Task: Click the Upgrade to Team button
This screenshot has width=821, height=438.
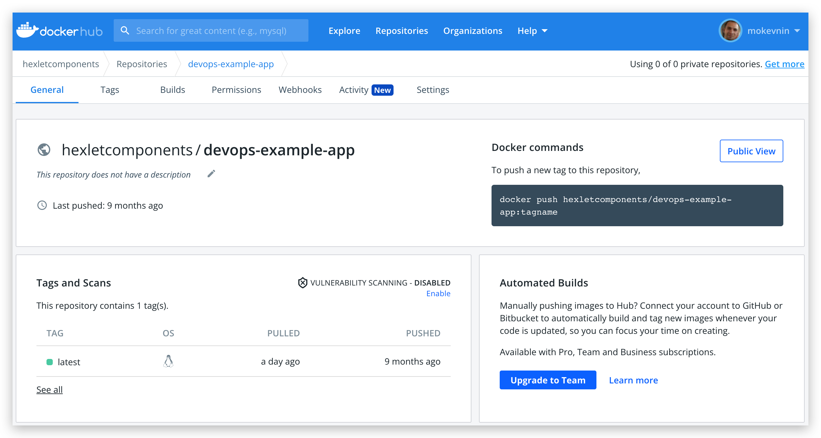Action: coord(547,380)
